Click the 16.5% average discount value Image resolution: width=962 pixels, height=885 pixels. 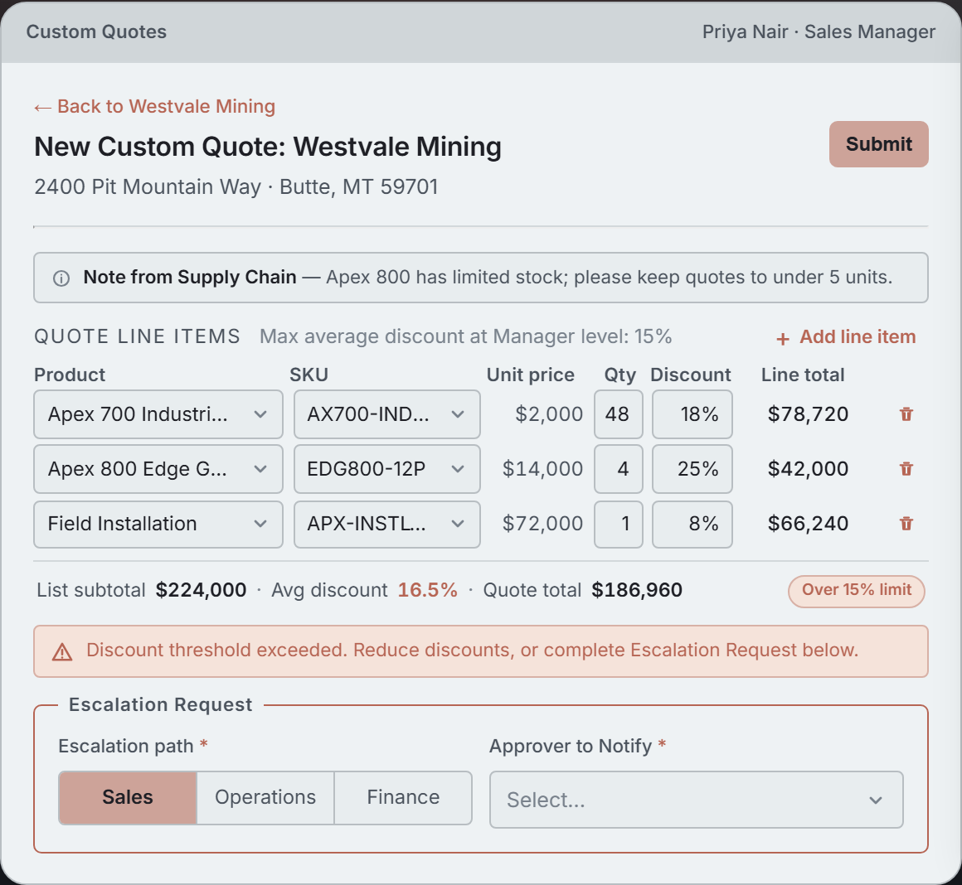coord(428,590)
